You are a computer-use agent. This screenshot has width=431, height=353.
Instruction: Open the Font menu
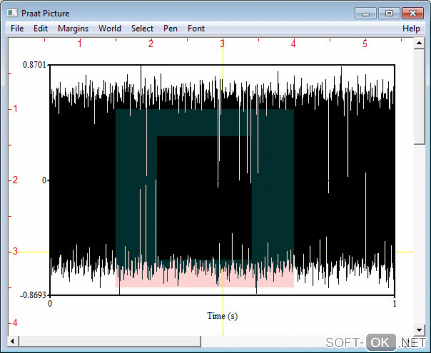(x=196, y=29)
